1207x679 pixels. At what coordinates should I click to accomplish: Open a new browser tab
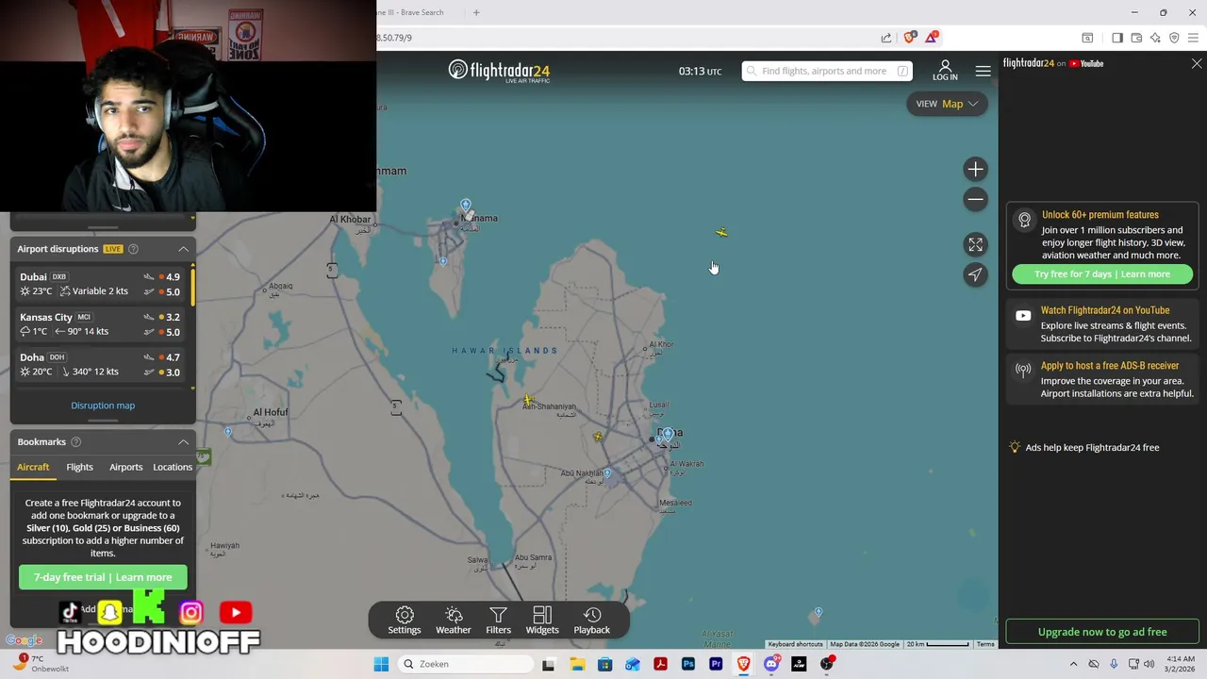pos(476,12)
